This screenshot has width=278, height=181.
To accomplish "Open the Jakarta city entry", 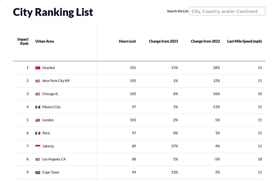I will click(x=48, y=146).
